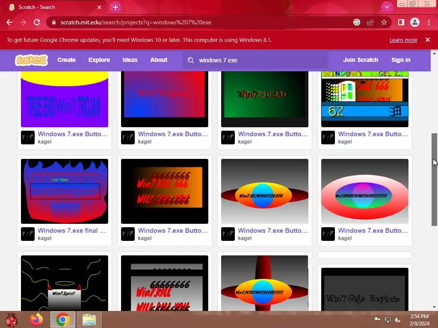Click the search magnifier icon in Scratch bar
Screen dimensions: 438x328
191,60
